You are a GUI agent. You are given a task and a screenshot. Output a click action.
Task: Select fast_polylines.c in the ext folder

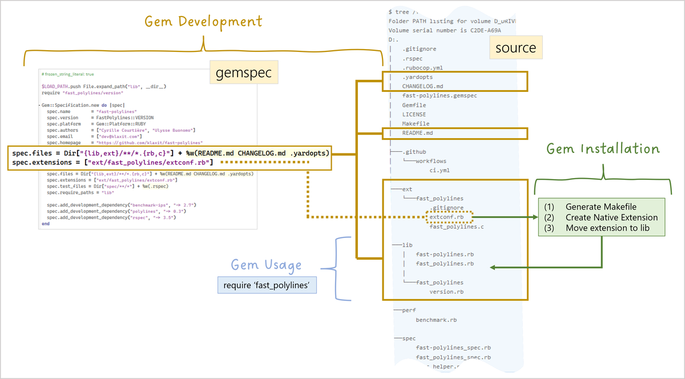(456, 227)
